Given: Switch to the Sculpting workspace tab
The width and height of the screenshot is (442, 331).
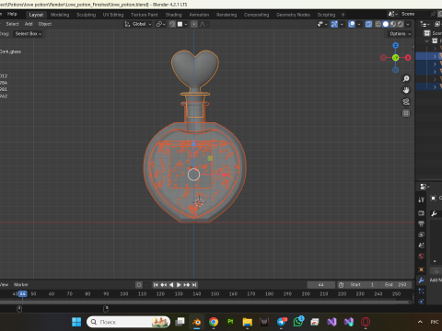Looking at the screenshot, I should point(87,15).
